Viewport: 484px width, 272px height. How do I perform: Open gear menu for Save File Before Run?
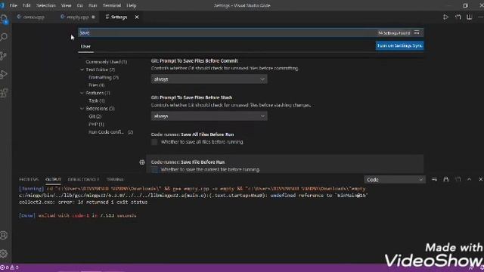coord(142,162)
